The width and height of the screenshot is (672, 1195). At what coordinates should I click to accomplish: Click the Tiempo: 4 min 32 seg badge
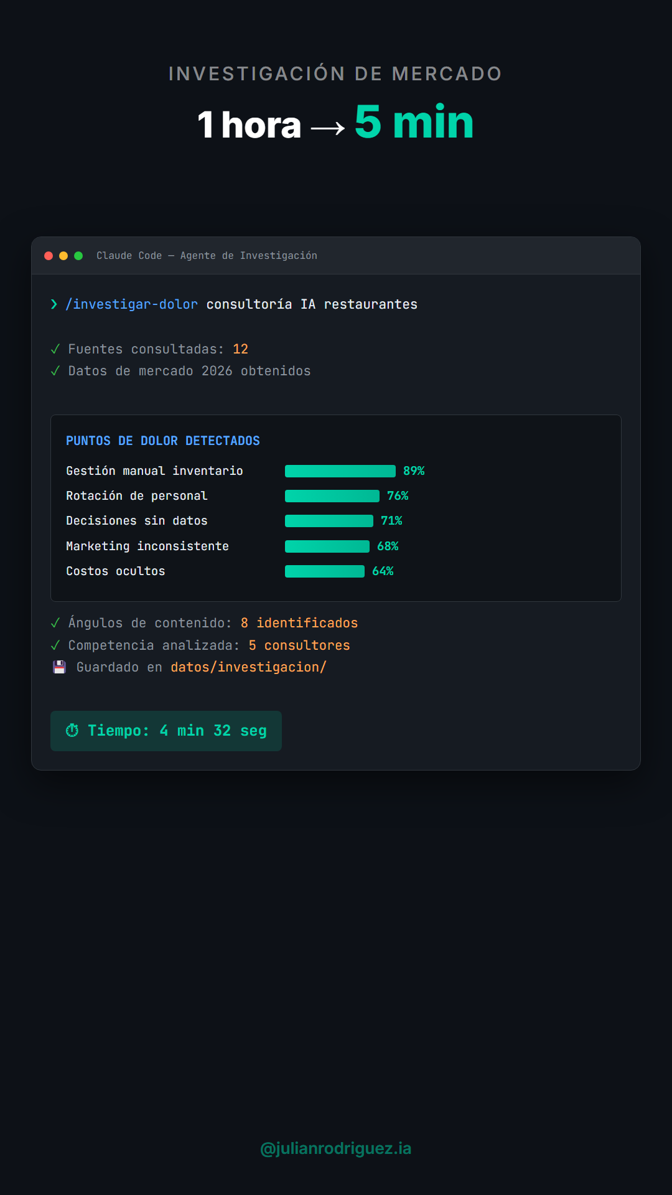point(166,731)
